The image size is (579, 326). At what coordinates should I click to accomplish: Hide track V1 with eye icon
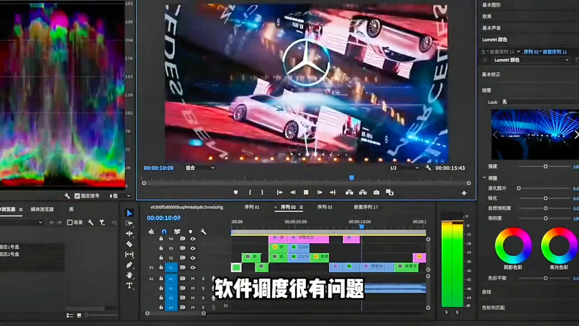tap(193, 268)
